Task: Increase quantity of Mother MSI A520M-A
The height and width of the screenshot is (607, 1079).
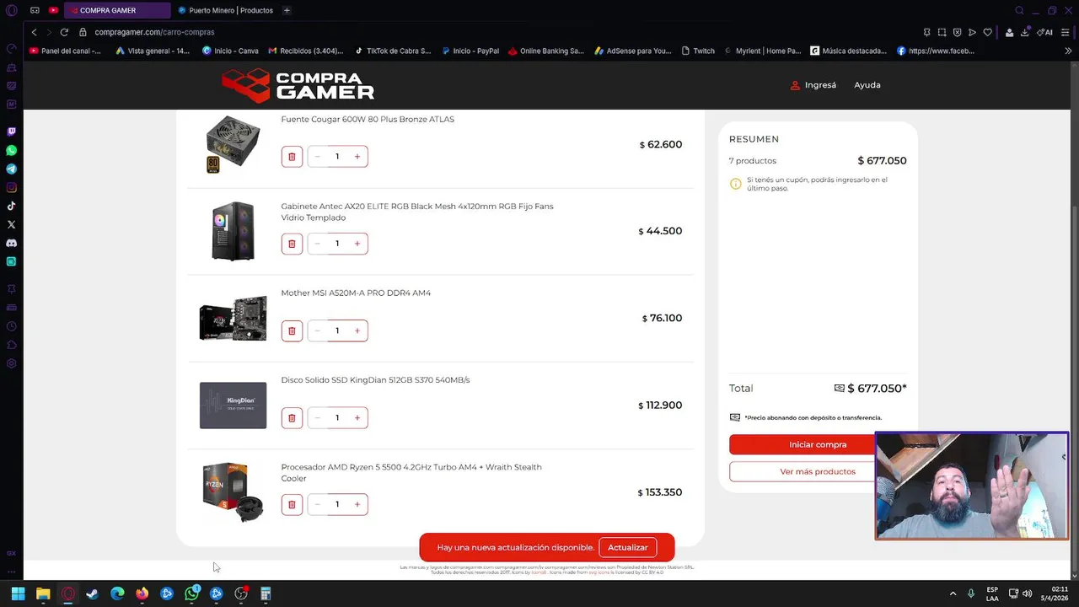Action: [357, 330]
